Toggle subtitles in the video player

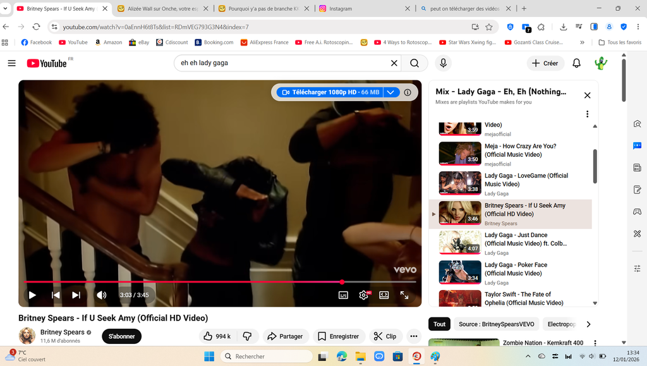tap(343, 295)
